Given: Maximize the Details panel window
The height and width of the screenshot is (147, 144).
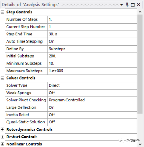Looking at the screenshot, I should 133,5.
